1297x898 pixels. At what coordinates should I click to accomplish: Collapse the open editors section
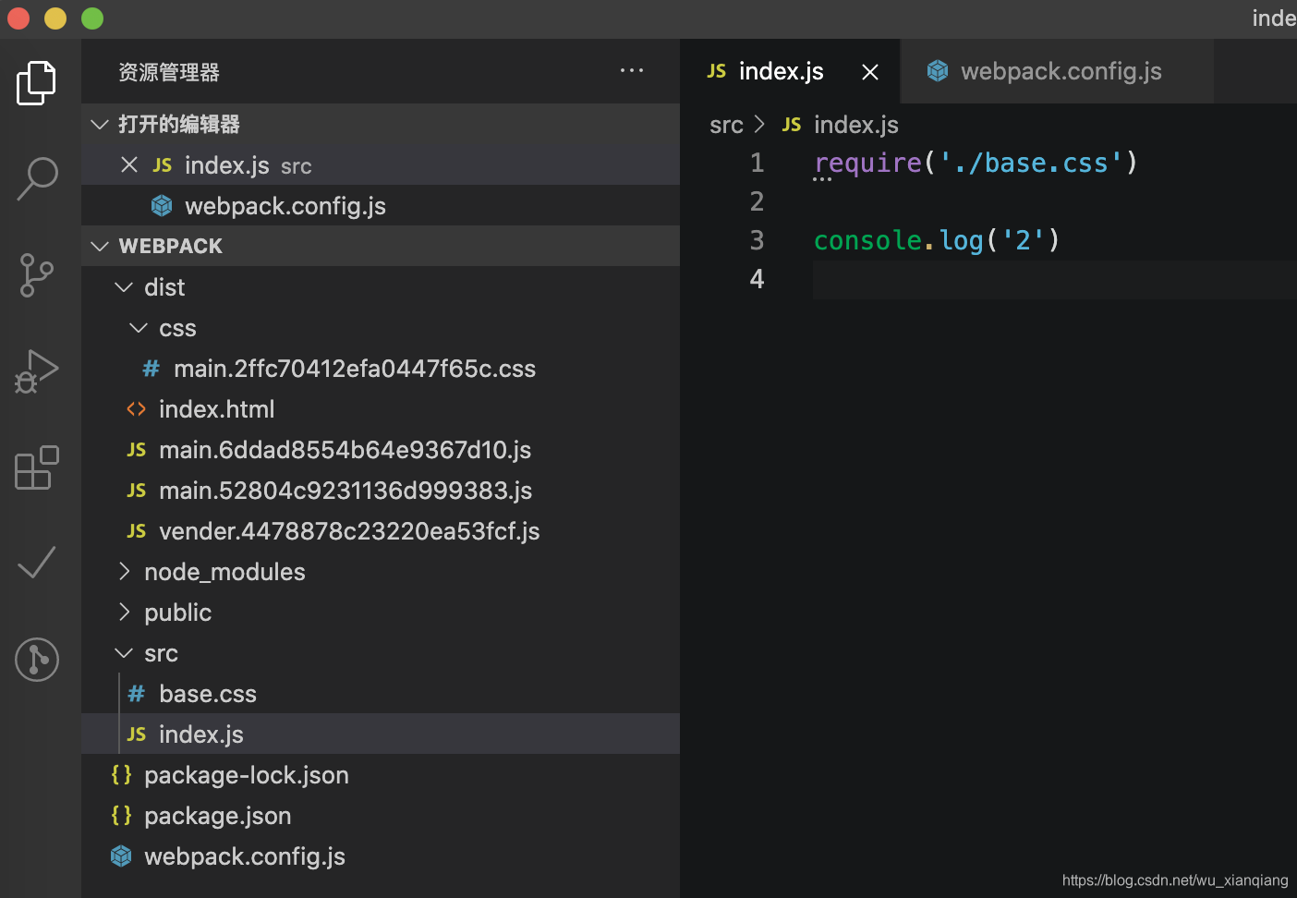pos(100,125)
